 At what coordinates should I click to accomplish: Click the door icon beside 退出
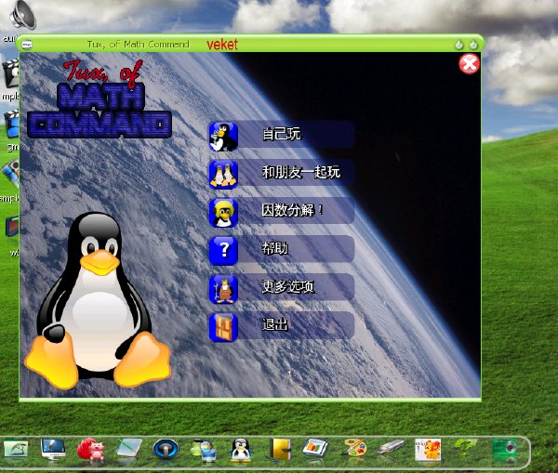click(x=223, y=327)
